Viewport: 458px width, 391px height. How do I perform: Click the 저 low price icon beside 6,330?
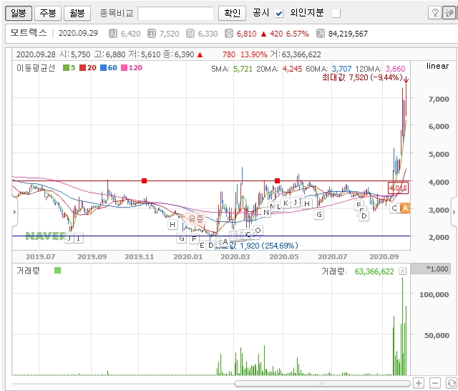tap(190, 34)
